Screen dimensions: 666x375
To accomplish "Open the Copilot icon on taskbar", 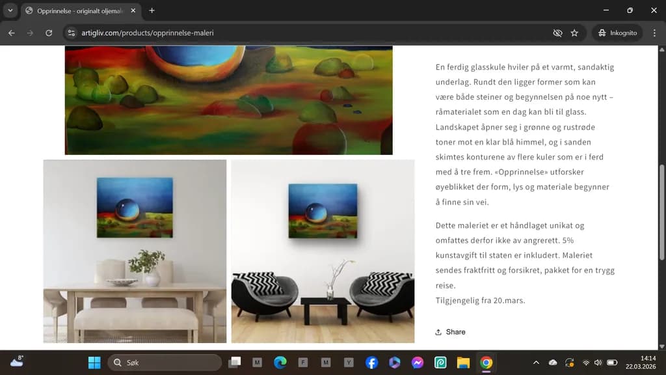I will click(395, 363).
